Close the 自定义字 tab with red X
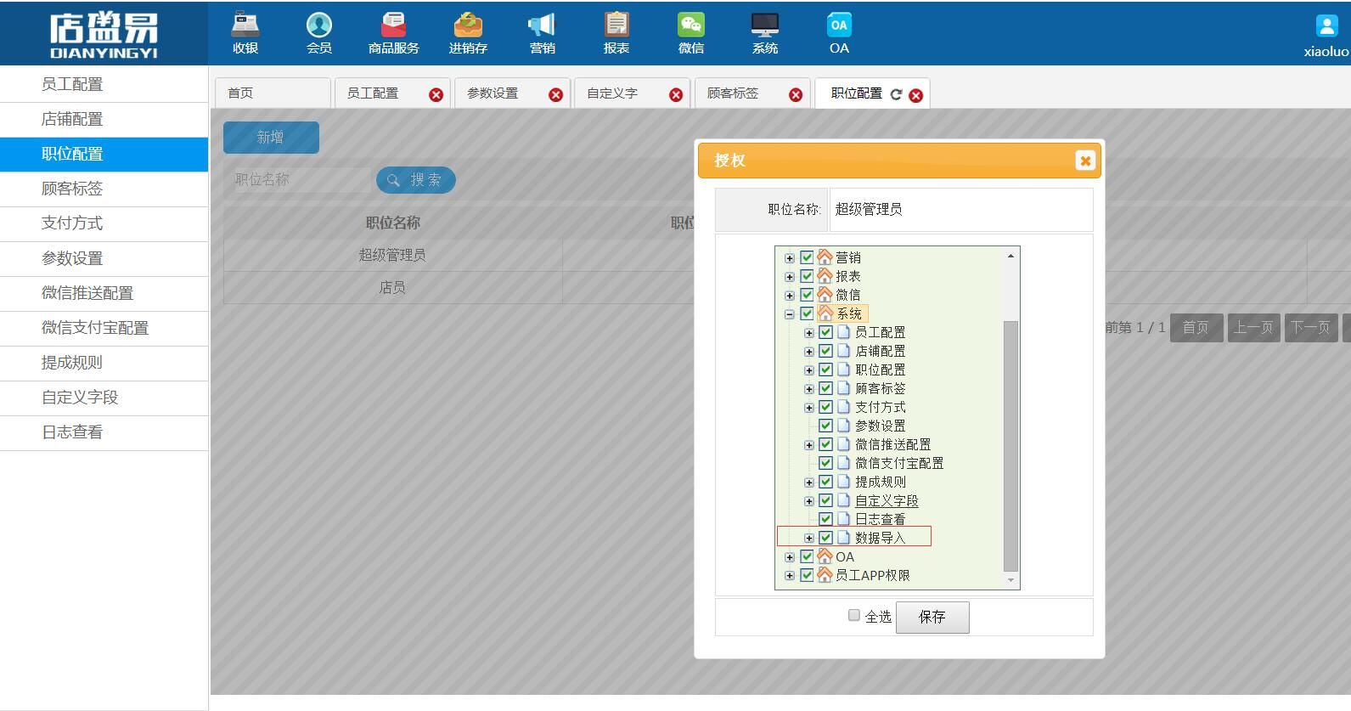The image size is (1351, 711). (676, 95)
